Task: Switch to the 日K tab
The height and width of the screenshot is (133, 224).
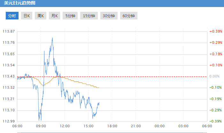Action: coord(27,16)
